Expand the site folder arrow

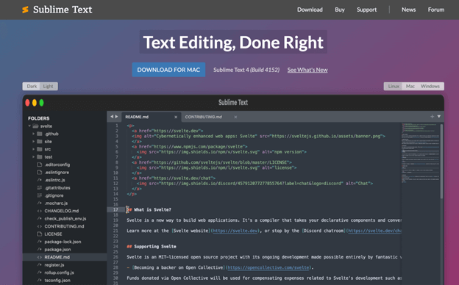pyautogui.click(x=33, y=141)
